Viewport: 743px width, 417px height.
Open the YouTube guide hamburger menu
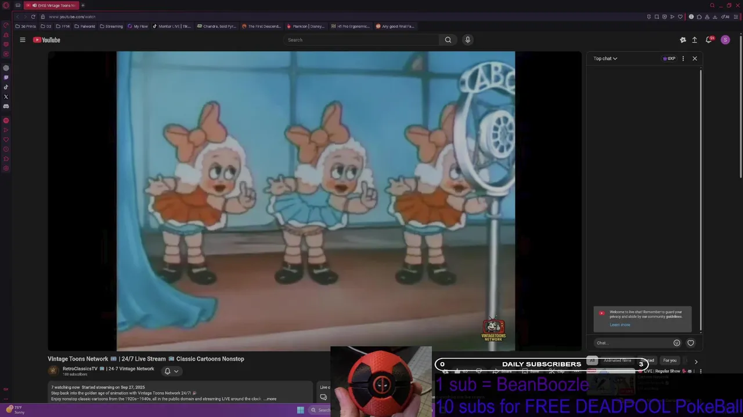point(23,40)
